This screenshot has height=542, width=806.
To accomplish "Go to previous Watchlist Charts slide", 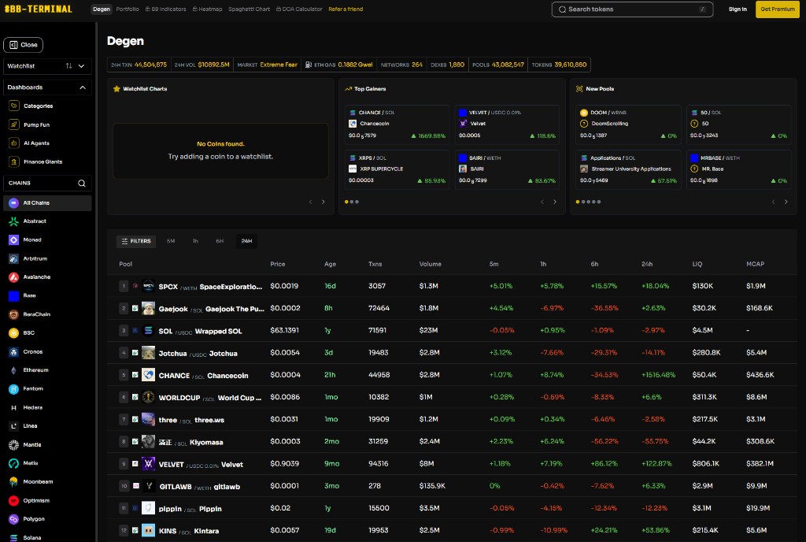I will (310, 202).
